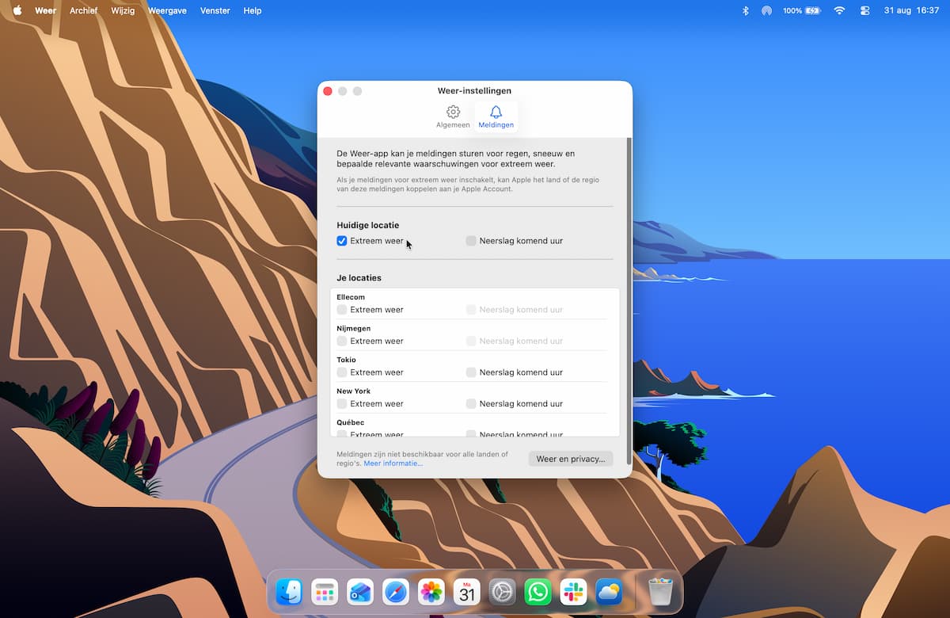950x618 pixels.
Task: Open Finder from the Dock
Action: coord(289,592)
